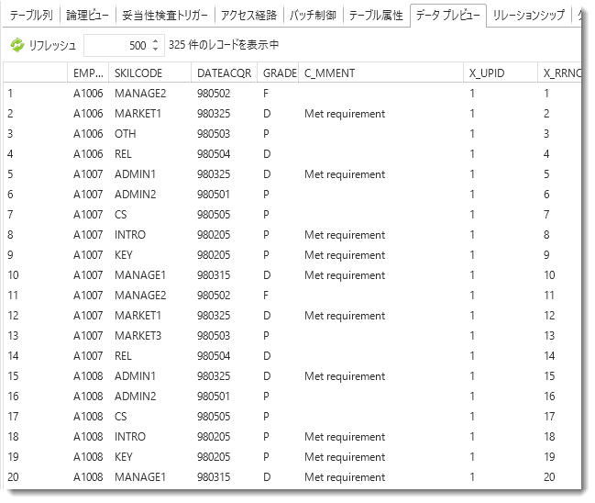Image resolution: width=595 pixels, height=503 pixels.
Task: Click grade F in row 11
Action: click(x=266, y=296)
